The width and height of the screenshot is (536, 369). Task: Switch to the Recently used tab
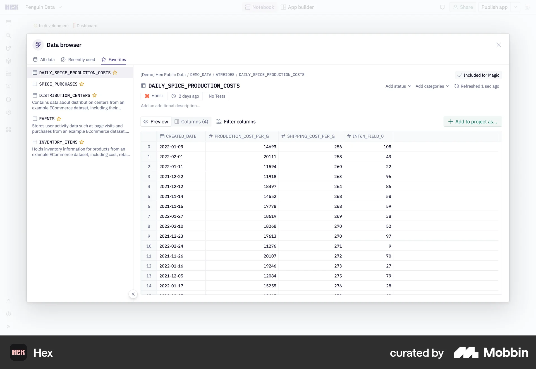tap(81, 60)
